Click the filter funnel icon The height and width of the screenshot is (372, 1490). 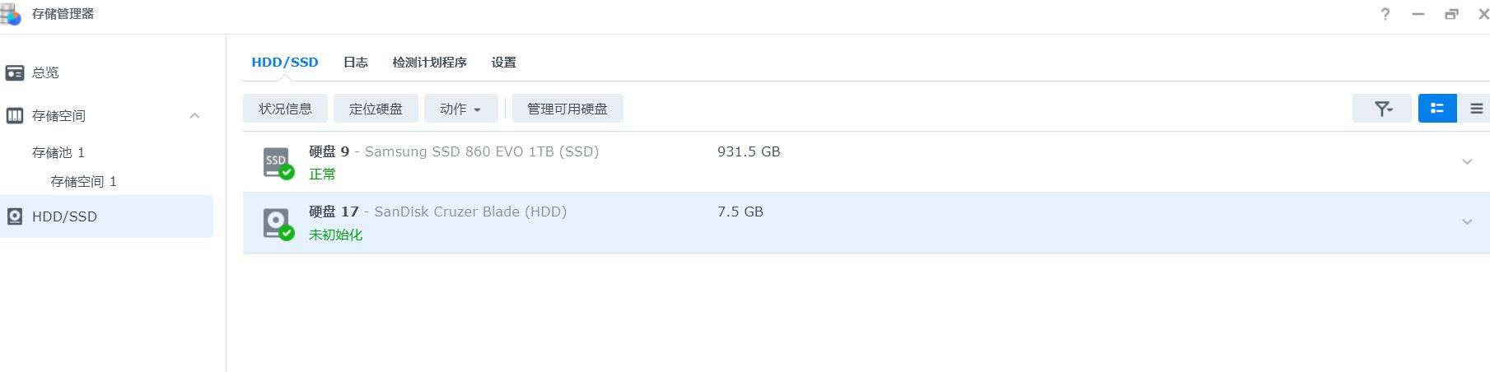click(x=1383, y=109)
